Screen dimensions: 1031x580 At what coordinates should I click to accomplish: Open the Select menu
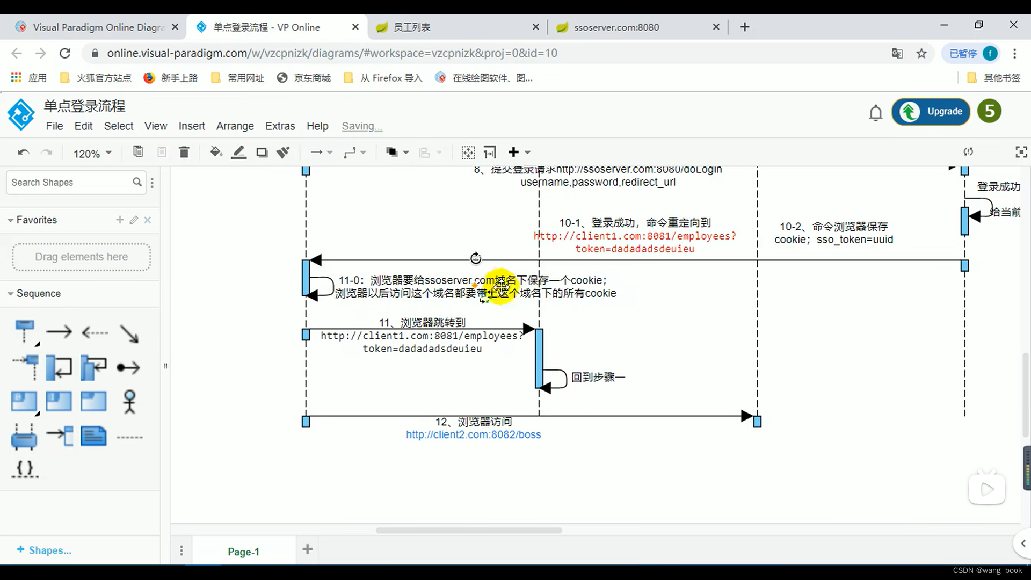point(119,126)
